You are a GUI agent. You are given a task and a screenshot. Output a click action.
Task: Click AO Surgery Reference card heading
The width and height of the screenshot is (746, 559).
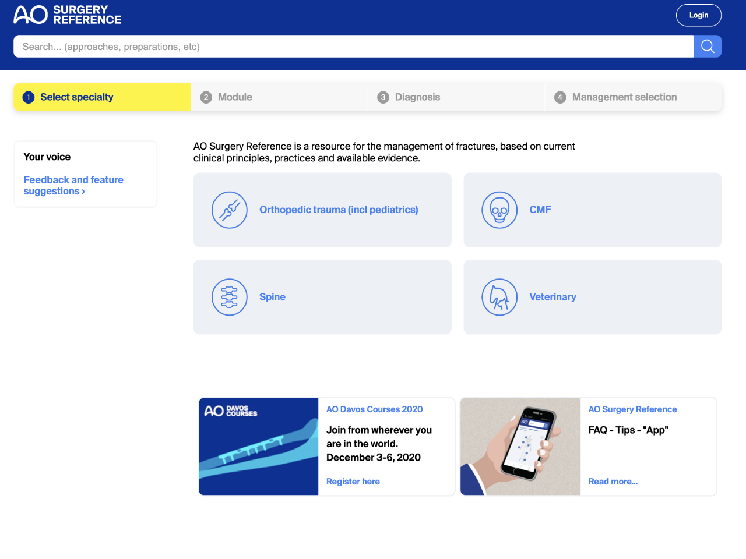pyautogui.click(x=632, y=409)
